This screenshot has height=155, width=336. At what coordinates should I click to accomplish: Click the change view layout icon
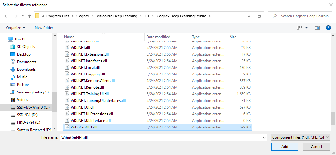tap(300, 28)
